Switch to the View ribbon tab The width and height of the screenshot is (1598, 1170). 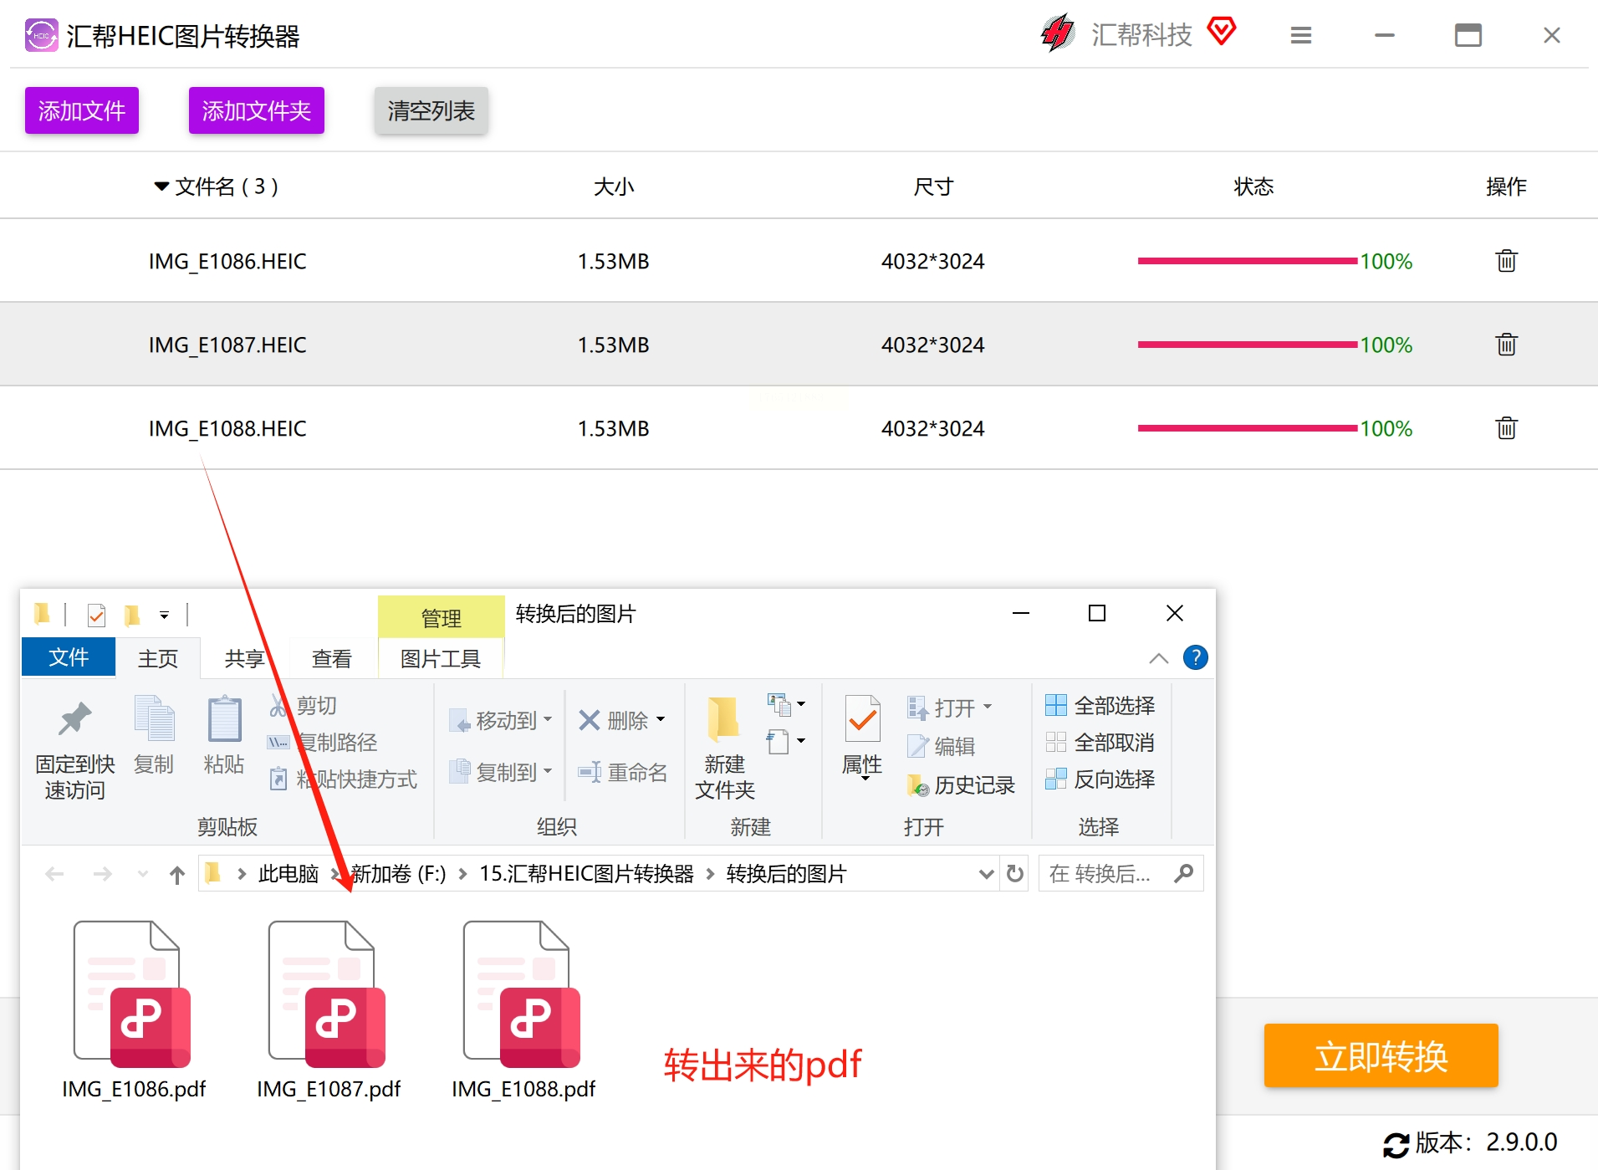point(331,659)
